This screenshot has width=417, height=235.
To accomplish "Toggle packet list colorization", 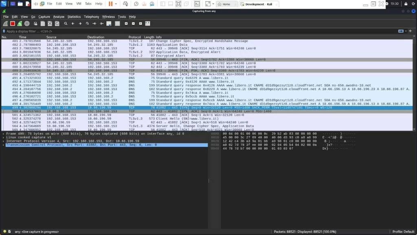I will (117, 24).
